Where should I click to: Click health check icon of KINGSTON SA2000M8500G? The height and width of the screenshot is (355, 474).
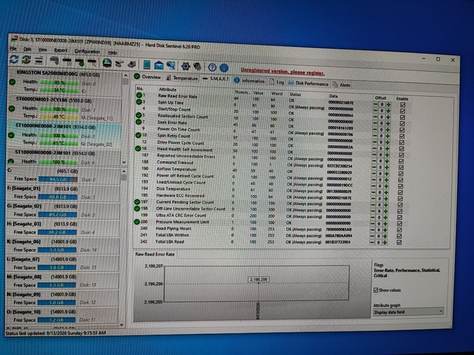click(x=12, y=82)
